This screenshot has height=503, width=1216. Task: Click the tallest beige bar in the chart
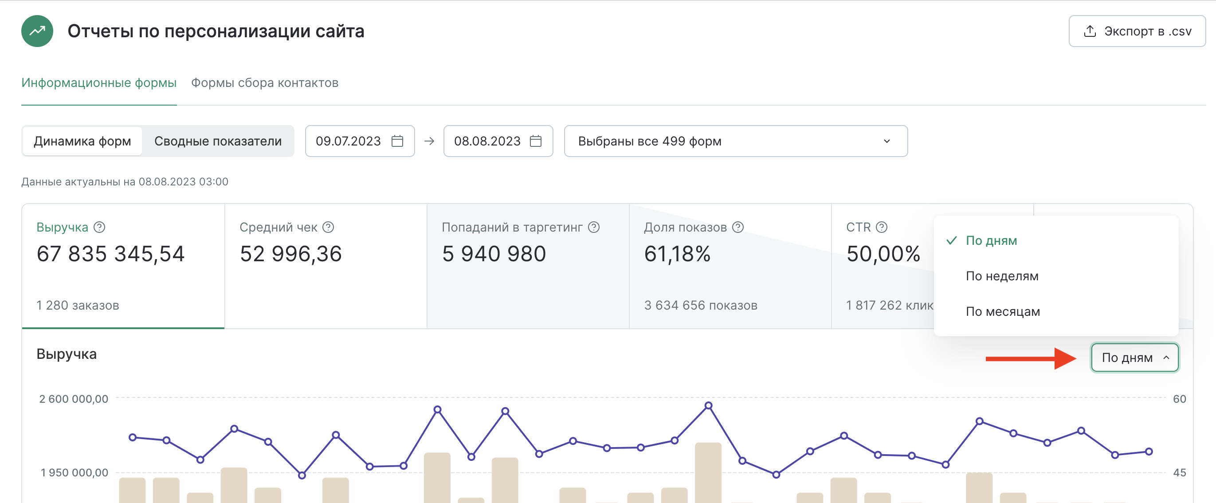click(x=708, y=473)
